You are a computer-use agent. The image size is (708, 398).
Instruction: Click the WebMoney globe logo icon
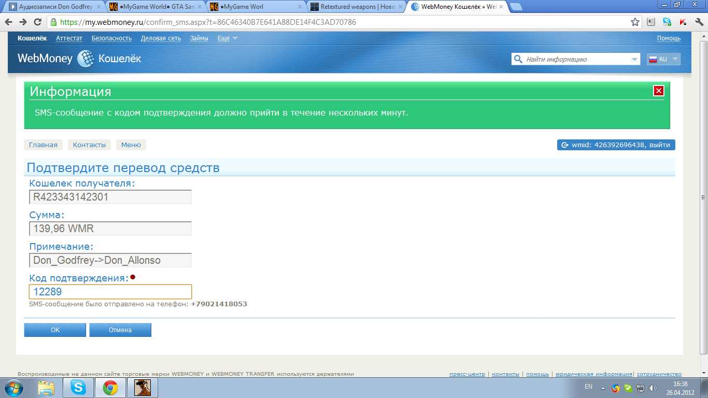(86, 59)
